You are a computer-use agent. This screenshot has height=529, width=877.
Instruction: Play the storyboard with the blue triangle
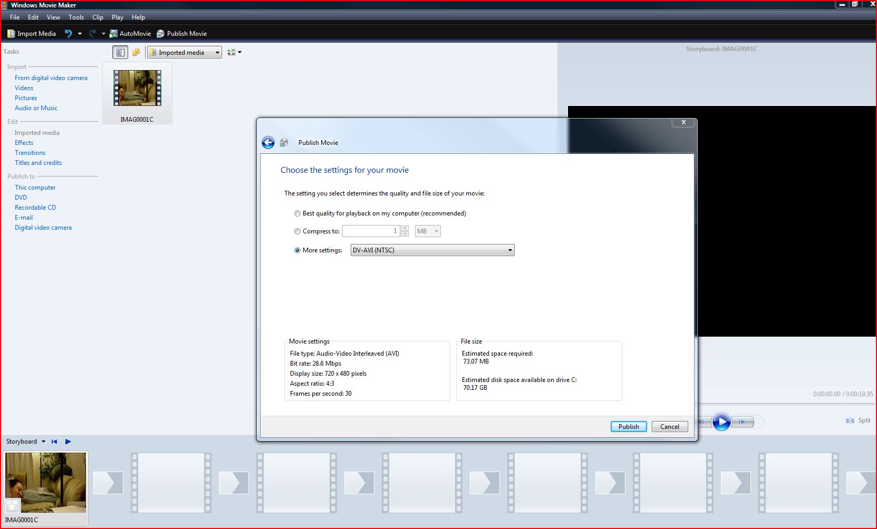pos(68,442)
